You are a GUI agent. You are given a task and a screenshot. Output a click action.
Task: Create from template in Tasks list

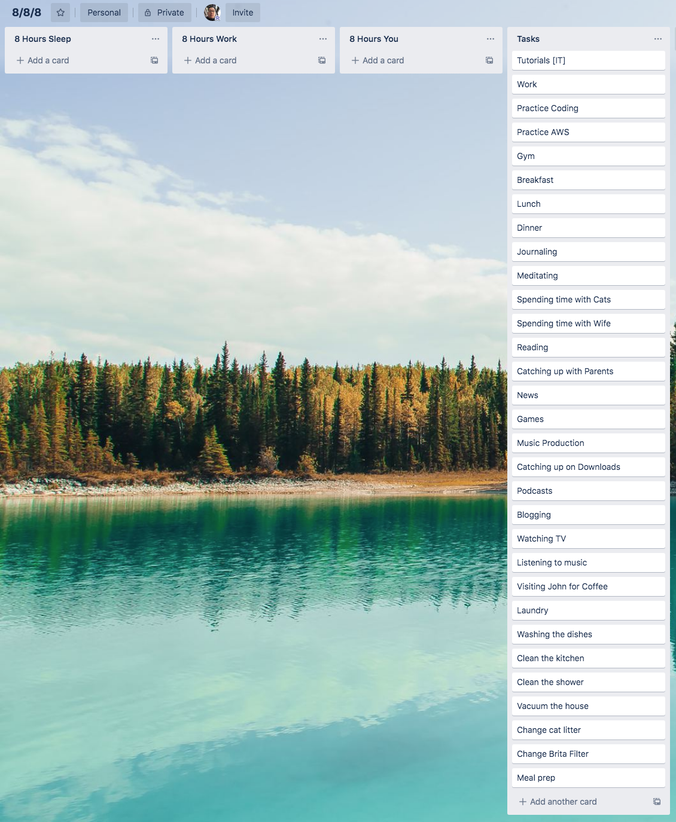[657, 802]
